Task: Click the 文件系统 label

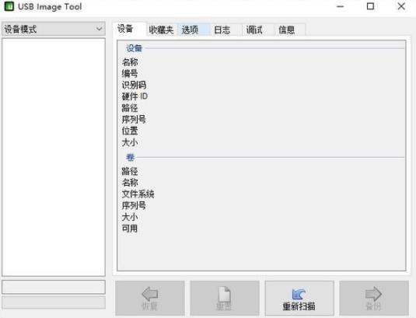Action: click(138, 194)
